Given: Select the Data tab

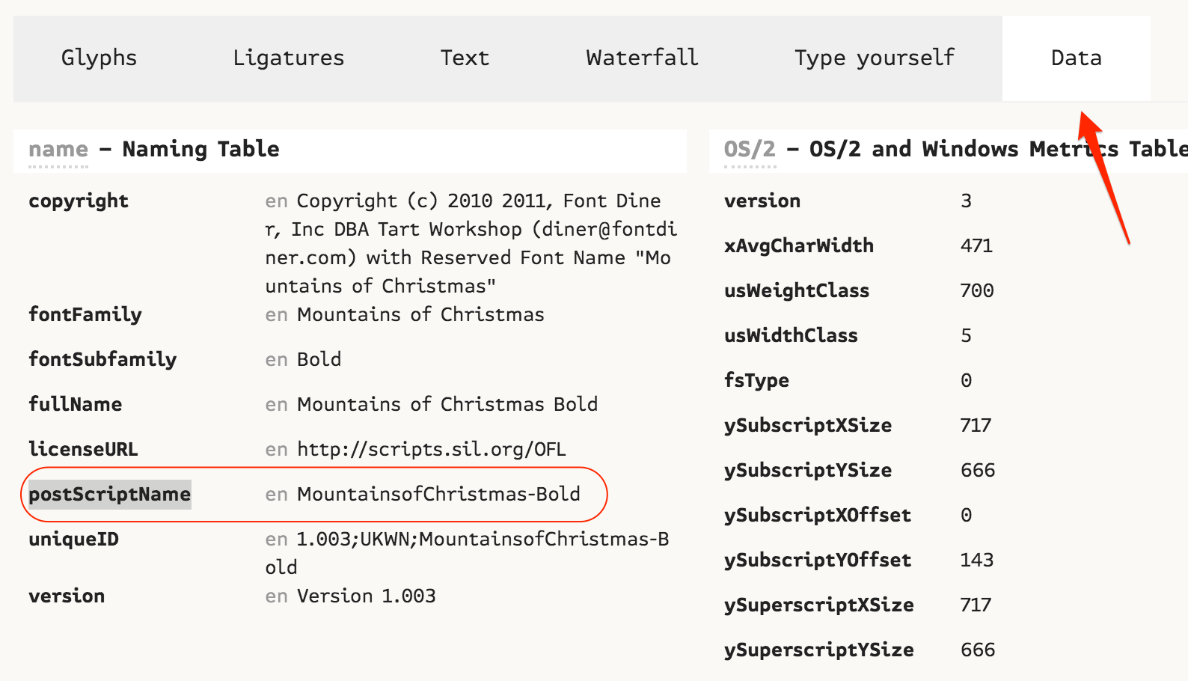Looking at the screenshot, I should pyautogui.click(x=1076, y=58).
